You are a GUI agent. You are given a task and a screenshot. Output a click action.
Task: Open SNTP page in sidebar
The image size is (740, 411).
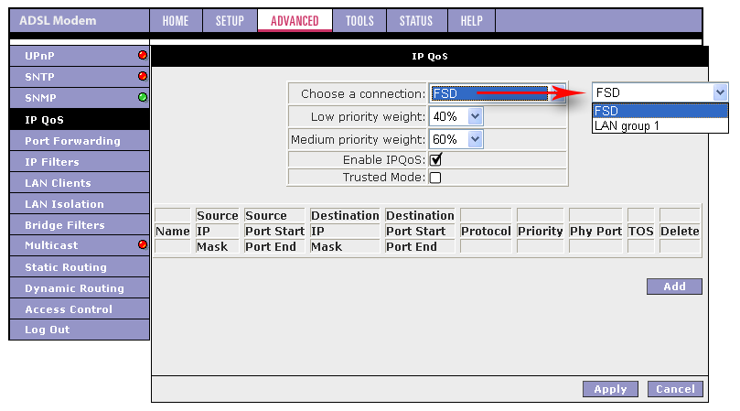click(x=80, y=77)
